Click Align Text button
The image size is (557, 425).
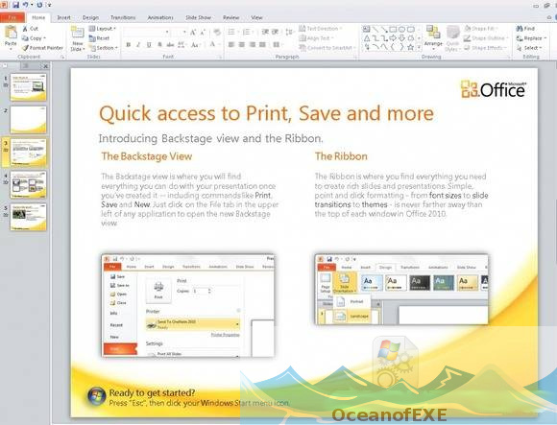[x=317, y=38]
